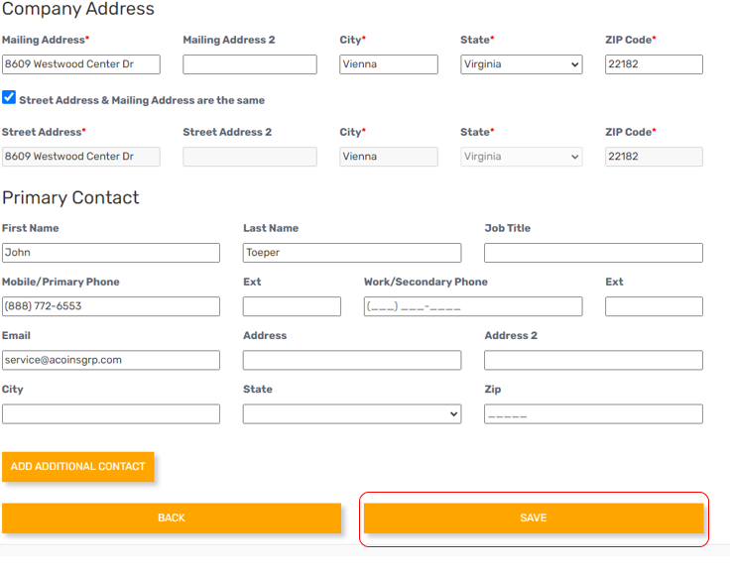Viewport: 730px width, 572px height.
Task: Click the Mobile/Primary Phone label
Action: (61, 283)
